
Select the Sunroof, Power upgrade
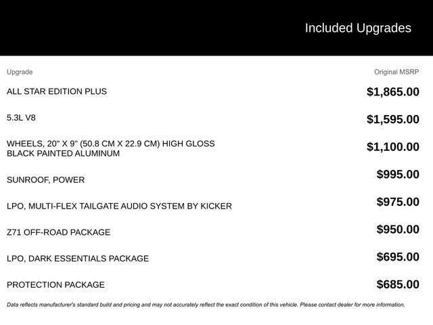(45, 180)
